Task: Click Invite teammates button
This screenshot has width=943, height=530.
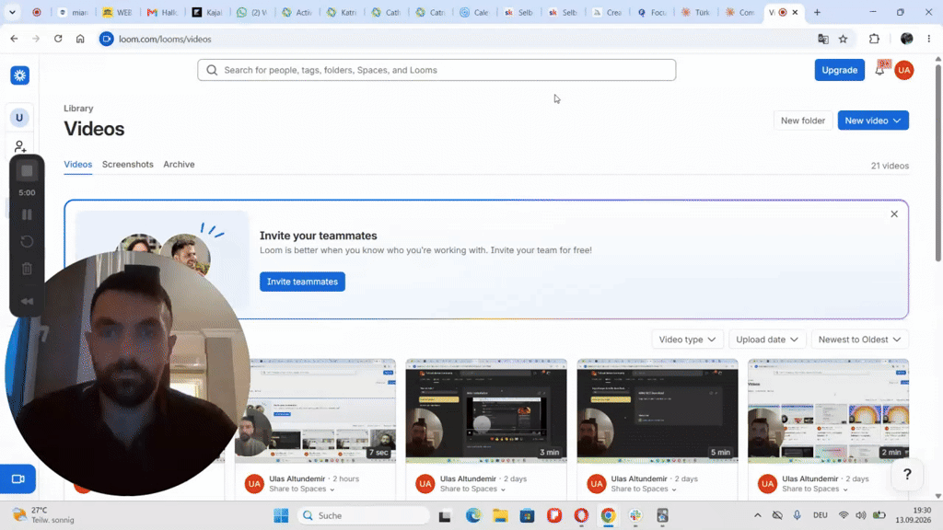Action: click(302, 282)
